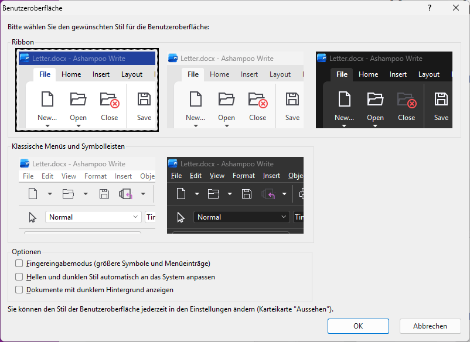Click Open folder icon in light gray ribbon preview

[x=227, y=99]
